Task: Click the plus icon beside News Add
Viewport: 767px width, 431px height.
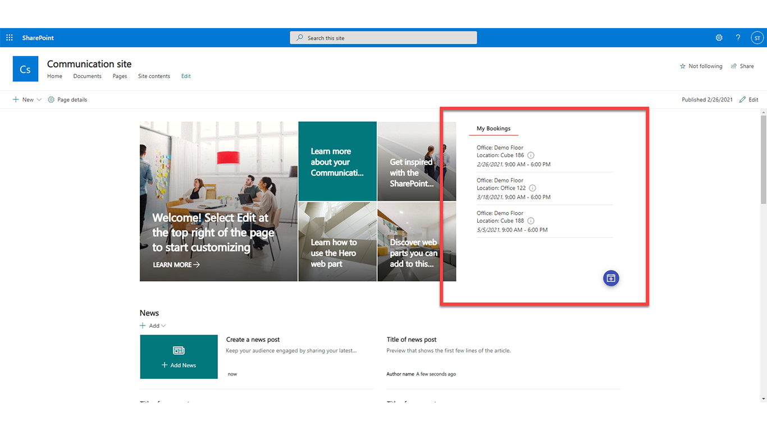Action: coord(143,325)
